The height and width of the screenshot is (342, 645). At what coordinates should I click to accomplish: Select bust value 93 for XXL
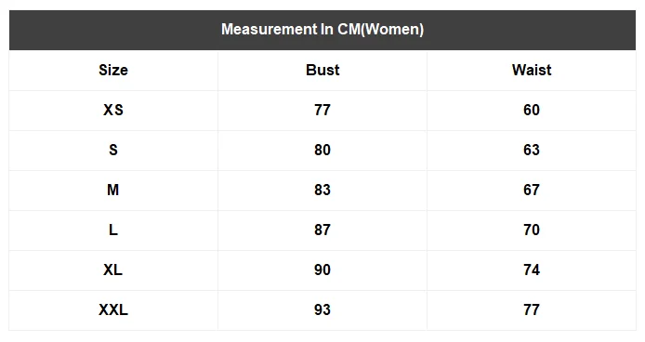point(322,309)
